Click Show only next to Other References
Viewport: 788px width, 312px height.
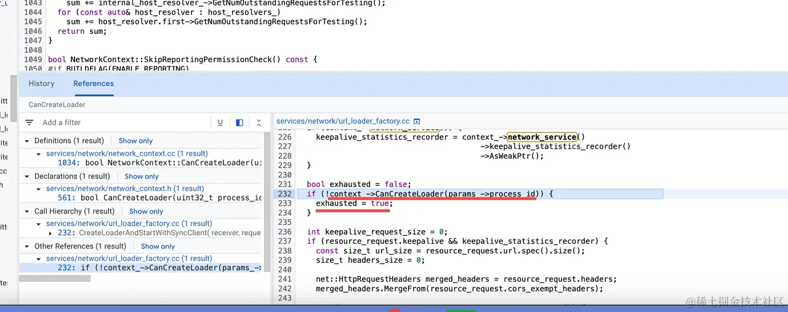[158, 247]
